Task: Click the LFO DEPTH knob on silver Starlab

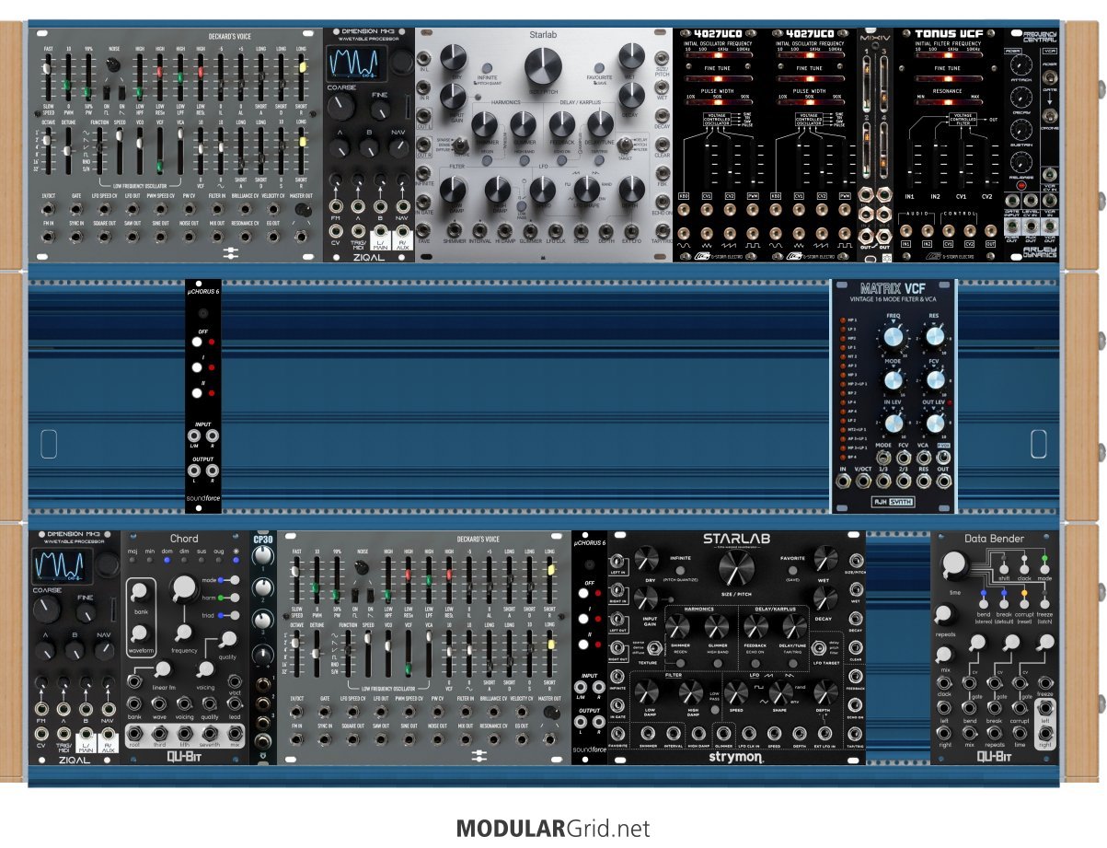Action: [632, 190]
